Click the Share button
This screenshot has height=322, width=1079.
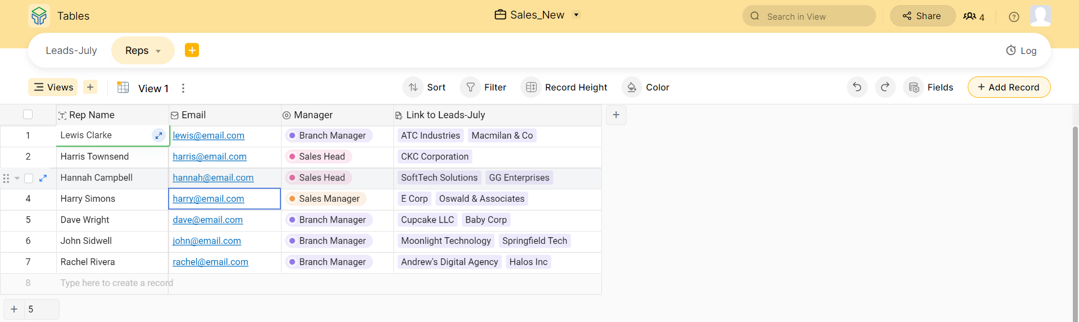click(922, 16)
